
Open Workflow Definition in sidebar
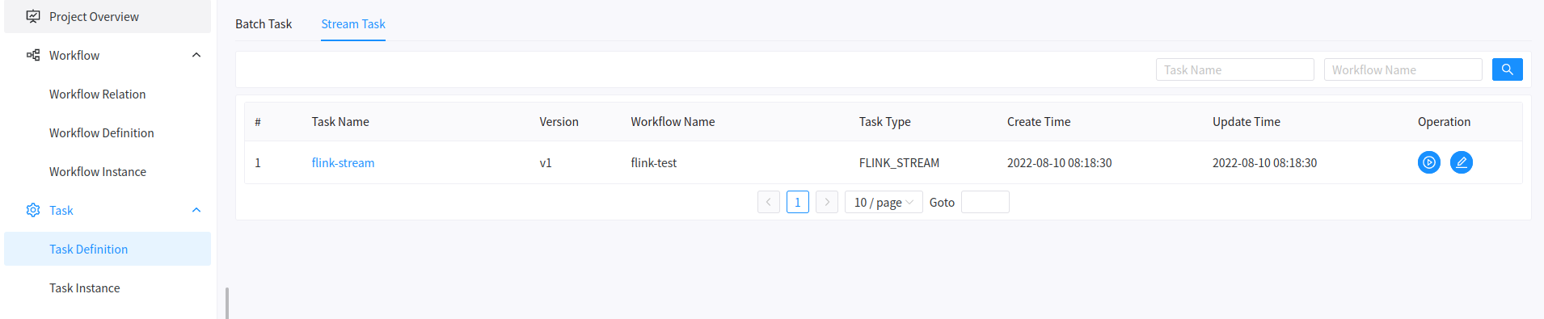(102, 132)
